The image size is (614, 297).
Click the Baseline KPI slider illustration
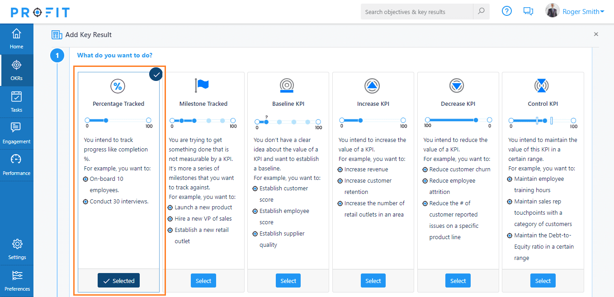click(288, 123)
